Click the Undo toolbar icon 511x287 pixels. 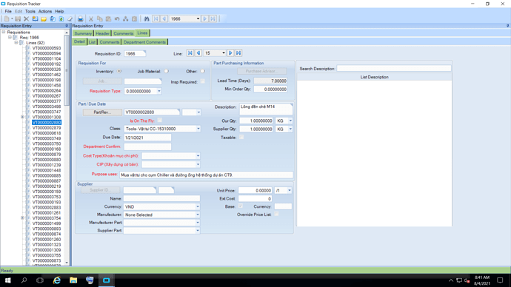coord(117,19)
